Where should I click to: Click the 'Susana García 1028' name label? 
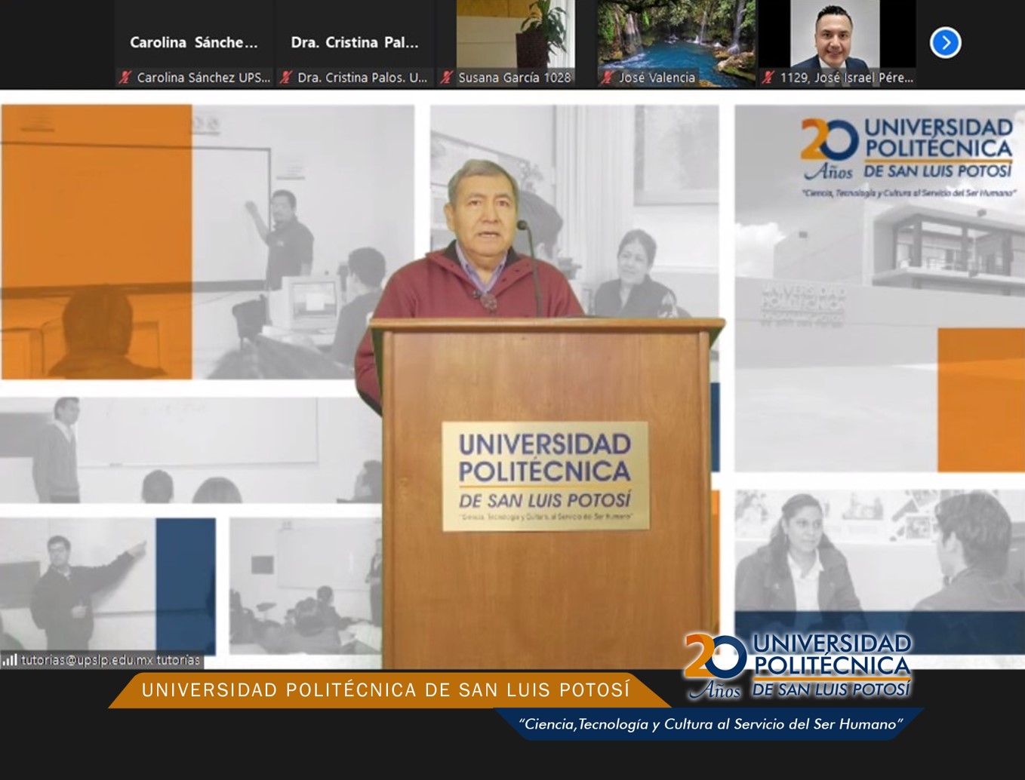click(515, 77)
